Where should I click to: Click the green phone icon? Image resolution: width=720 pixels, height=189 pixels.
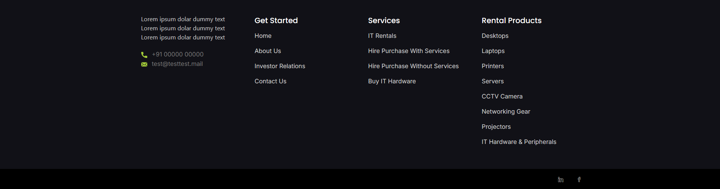click(144, 55)
